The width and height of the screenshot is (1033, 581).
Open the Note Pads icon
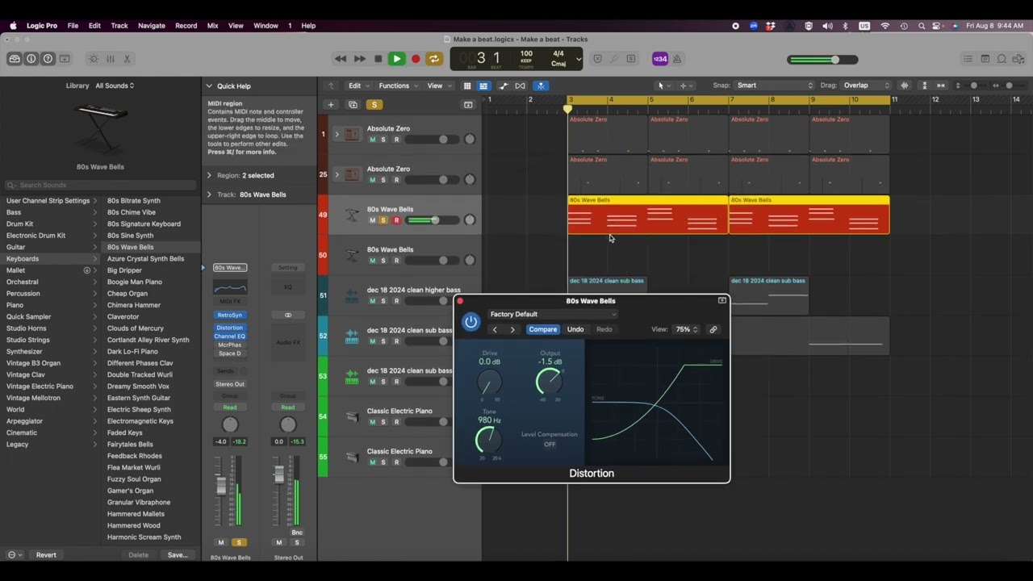[x=985, y=59]
